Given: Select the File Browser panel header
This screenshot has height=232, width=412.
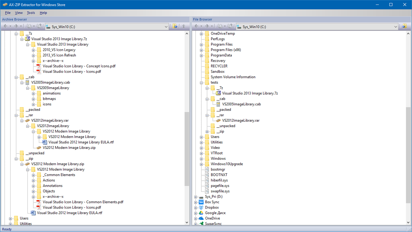Looking at the screenshot, I should (x=302, y=19).
